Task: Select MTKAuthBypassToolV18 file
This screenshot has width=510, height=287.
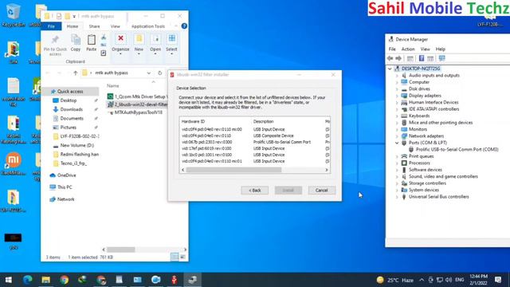Action: click(138, 112)
